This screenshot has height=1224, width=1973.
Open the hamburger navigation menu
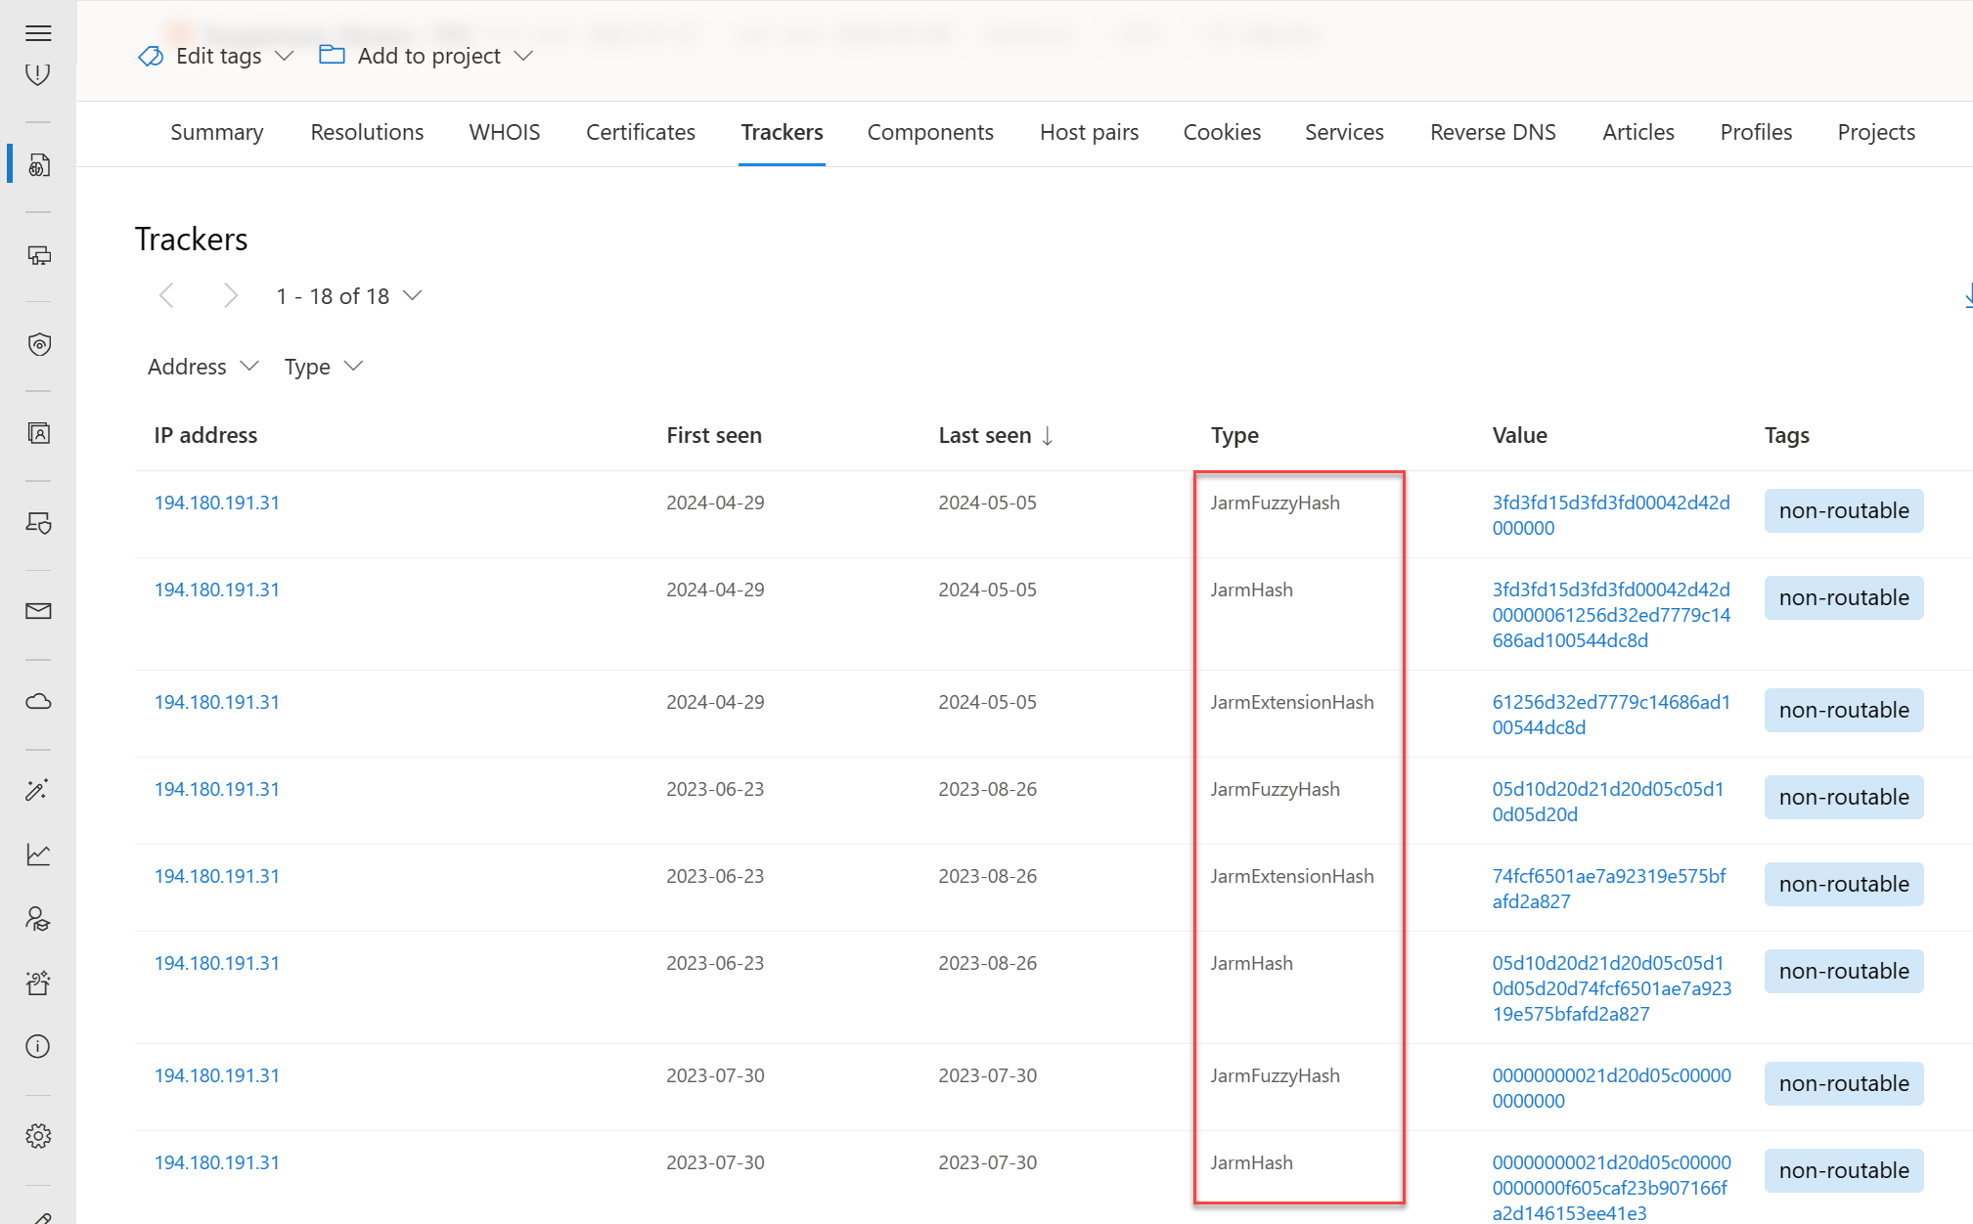pos(38,33)
